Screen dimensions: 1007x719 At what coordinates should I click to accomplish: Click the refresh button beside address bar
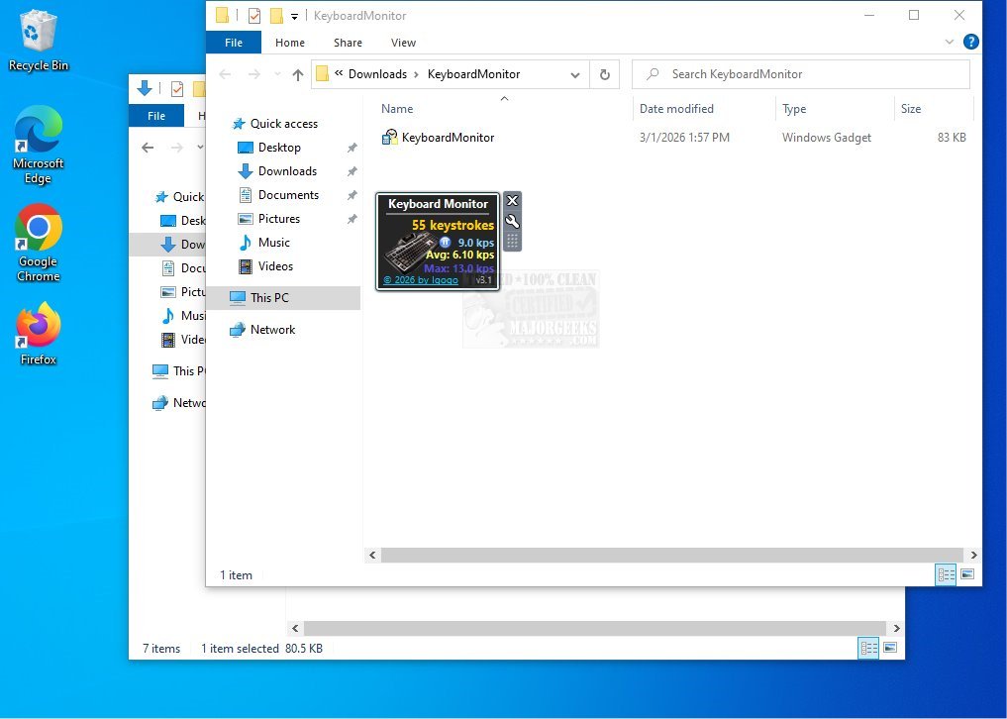[x=605, y=74]
